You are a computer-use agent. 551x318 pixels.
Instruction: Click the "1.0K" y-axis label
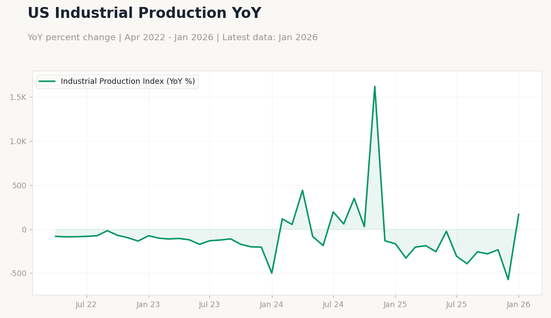(18, 142)
